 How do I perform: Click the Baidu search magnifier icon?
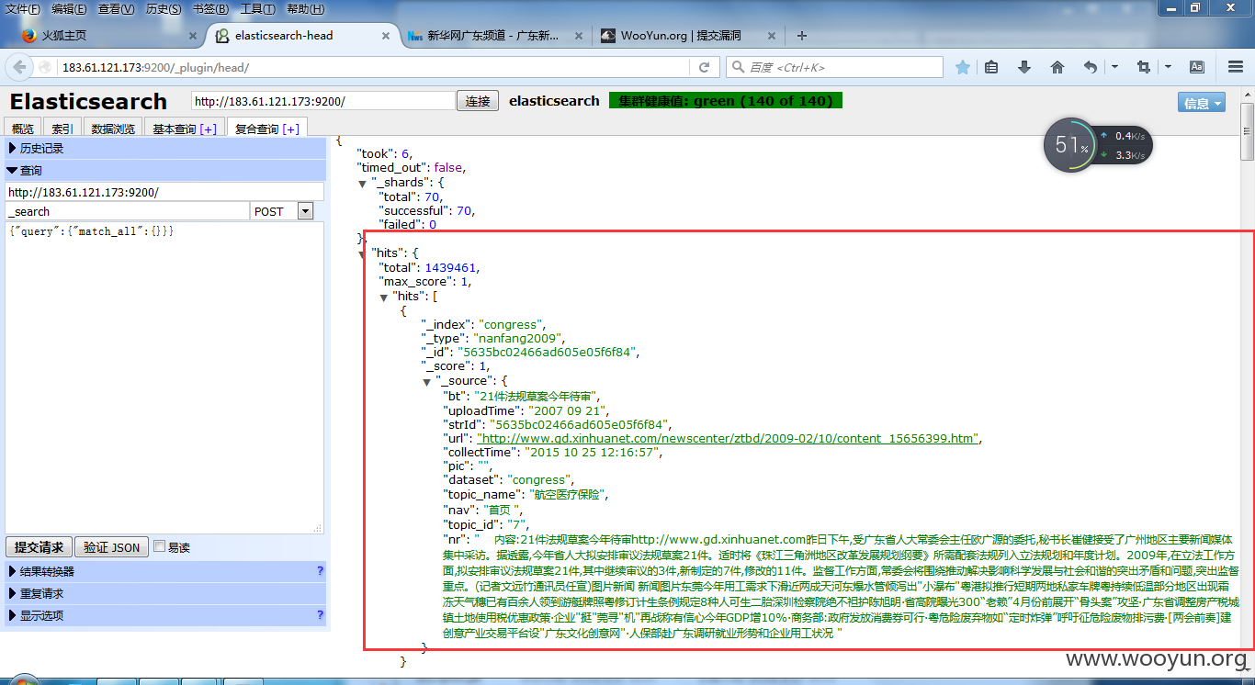738,67
